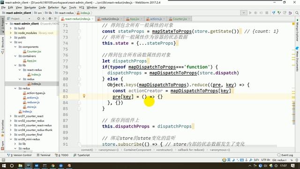Select src04_counter_redux-thunk folder

(x=35, y=130)
